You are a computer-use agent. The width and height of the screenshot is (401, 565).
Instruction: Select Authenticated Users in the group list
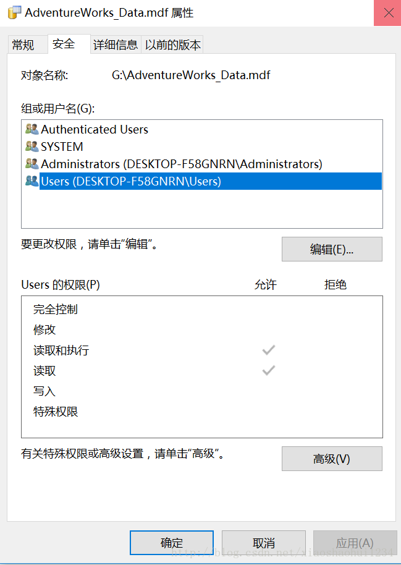(x=95, y=129)
